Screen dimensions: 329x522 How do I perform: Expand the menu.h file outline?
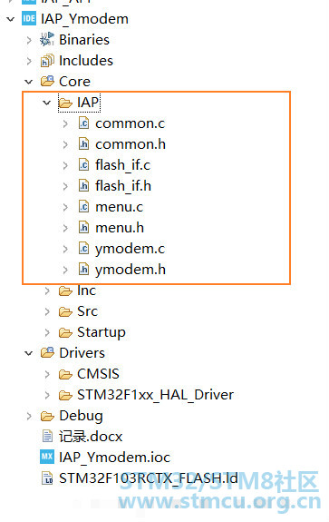coord(65,228)
